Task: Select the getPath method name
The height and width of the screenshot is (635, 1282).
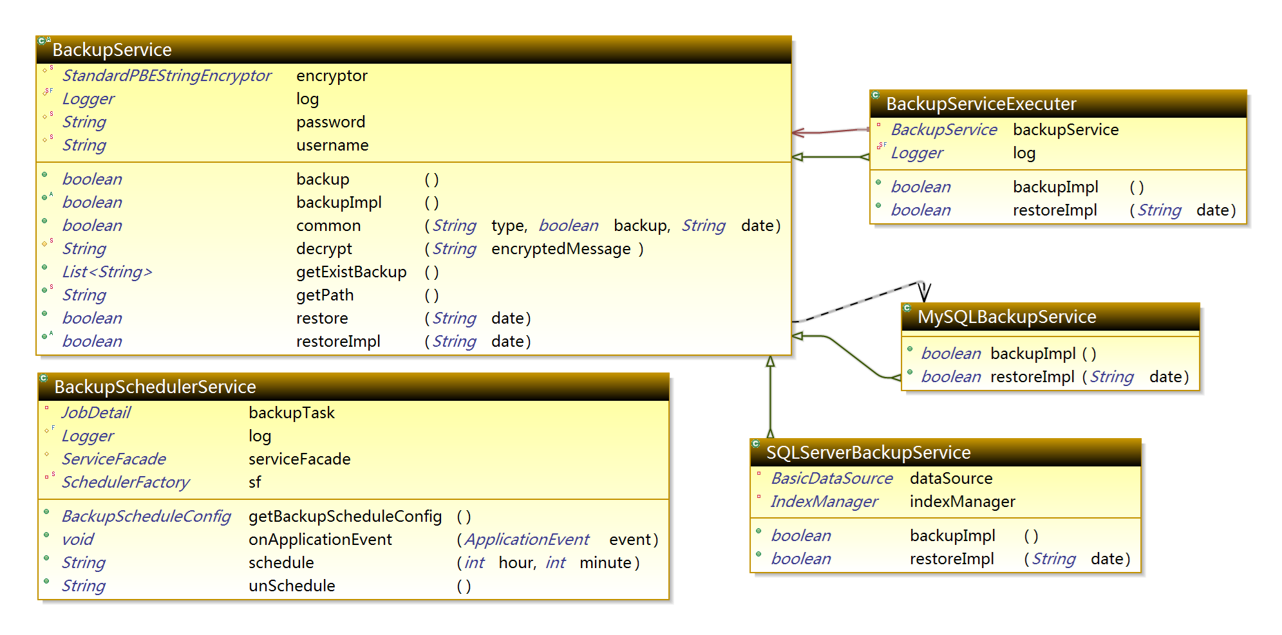Action: click(325, 295)
